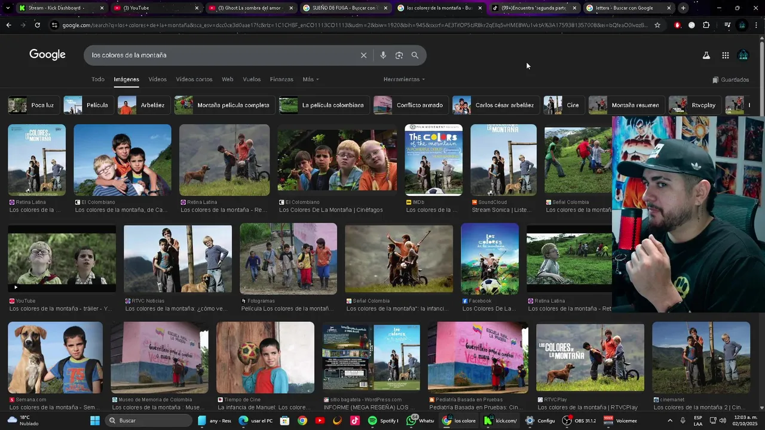
Task: Switch to the Todo tab
Action: point(98,79)
